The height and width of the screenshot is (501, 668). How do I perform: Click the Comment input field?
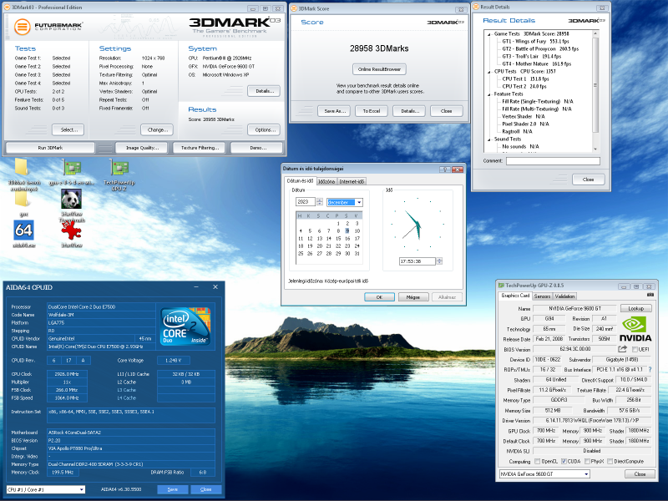click(x=553, y=161)
